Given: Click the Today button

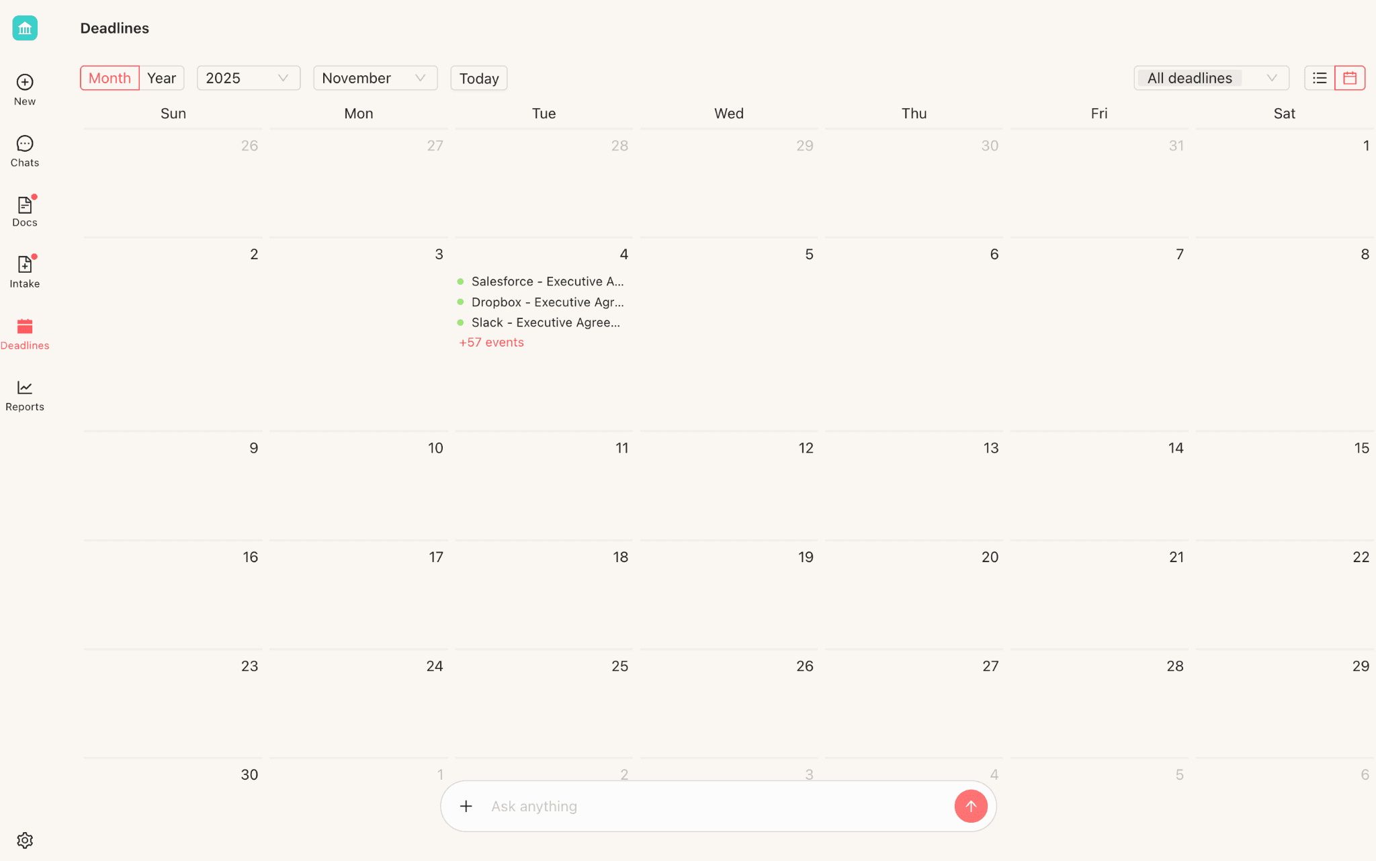Looking at the screenshot, I should click(x=478, y=79).
